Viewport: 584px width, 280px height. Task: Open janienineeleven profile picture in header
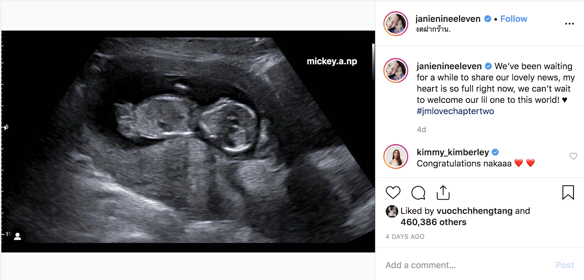pyautogui.click(x=396, y=24)
